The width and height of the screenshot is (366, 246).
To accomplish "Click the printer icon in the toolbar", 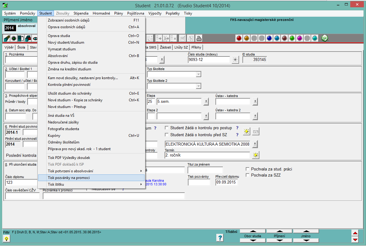I will 199,38.
